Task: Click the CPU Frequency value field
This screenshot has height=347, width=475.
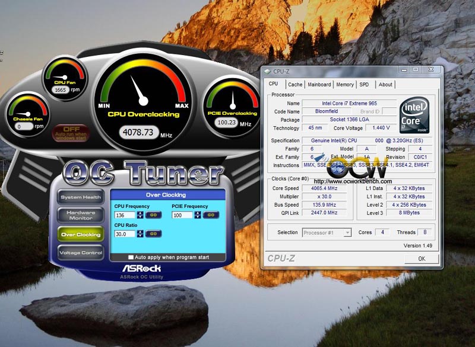Action: [x=125, y=215]
